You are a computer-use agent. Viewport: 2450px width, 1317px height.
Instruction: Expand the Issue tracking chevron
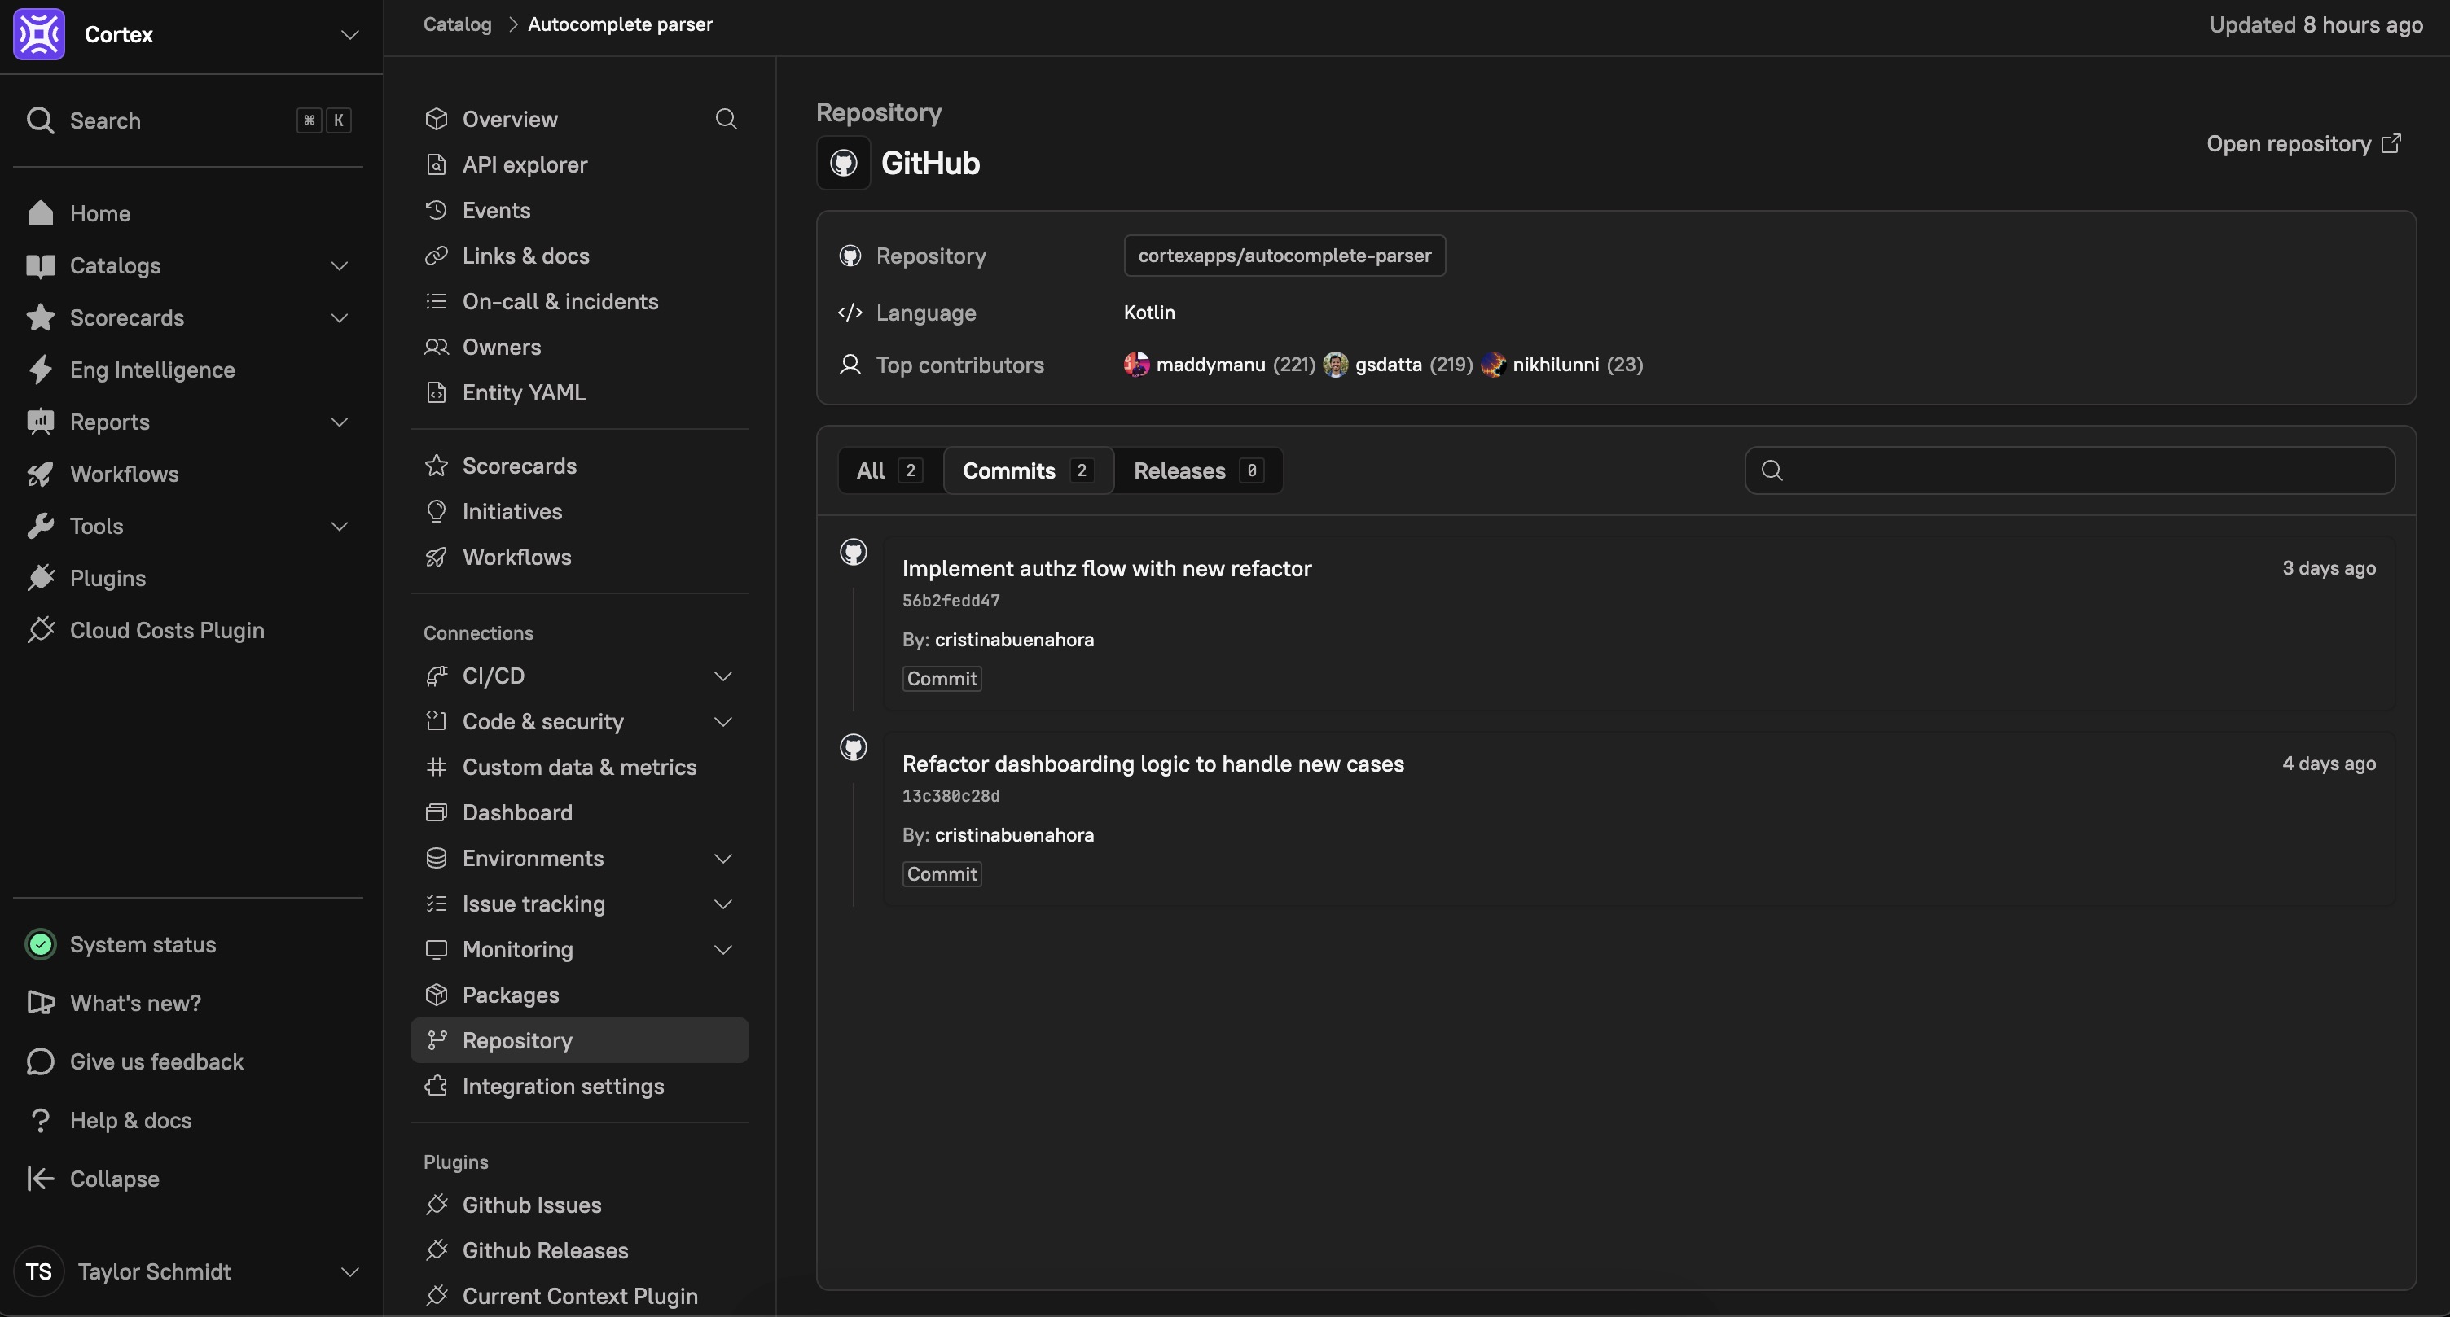[x=722, y=904]
